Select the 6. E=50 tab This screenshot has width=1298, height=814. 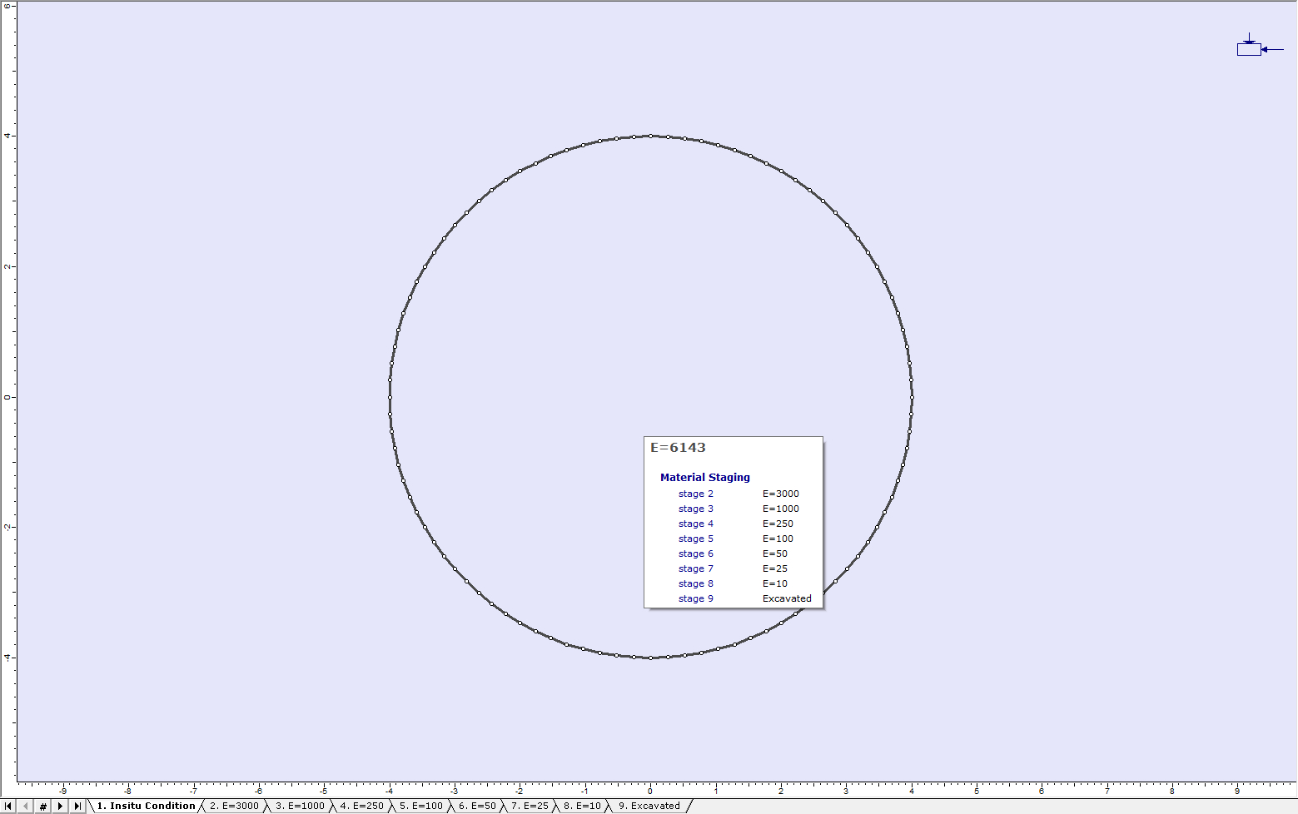(477, 806)
